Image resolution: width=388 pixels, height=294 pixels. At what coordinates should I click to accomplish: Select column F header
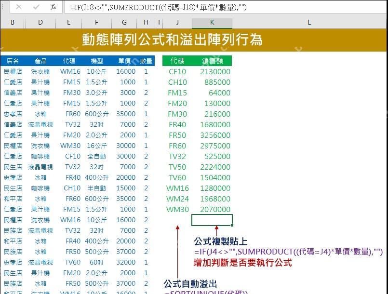coord(96,23)
